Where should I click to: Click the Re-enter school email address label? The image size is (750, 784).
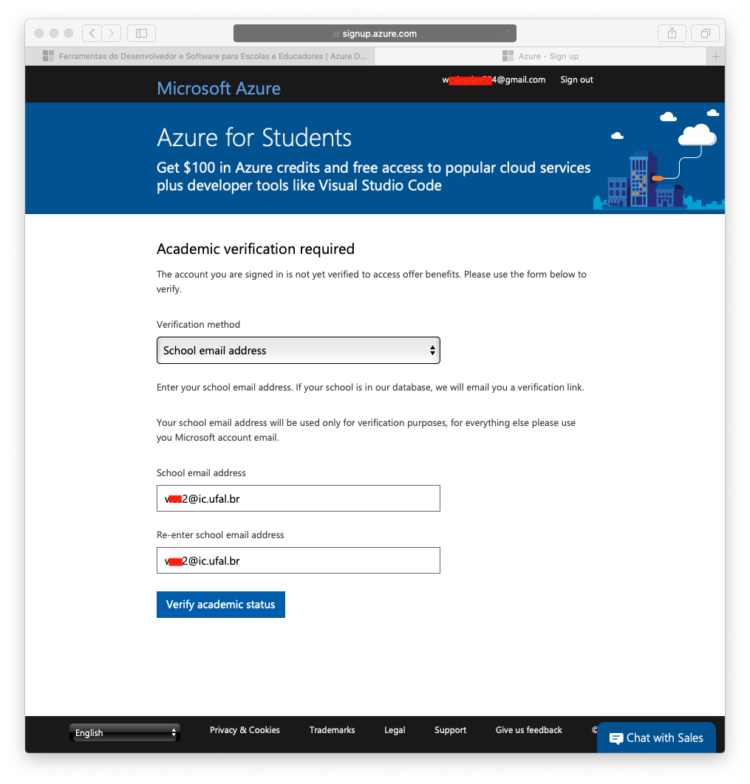pos(220,535)
